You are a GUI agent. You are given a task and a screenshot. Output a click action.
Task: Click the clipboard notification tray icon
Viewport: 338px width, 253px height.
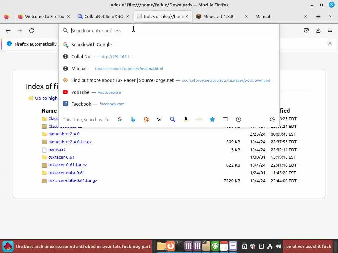pos(245,246)
